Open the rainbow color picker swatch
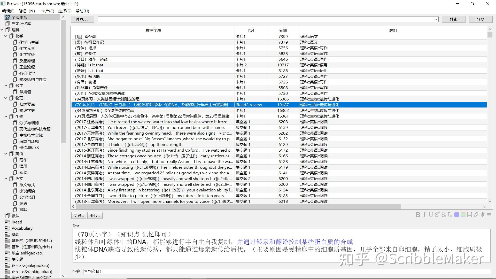Viewport: 496px width, 279px height. tap(463, 215)
